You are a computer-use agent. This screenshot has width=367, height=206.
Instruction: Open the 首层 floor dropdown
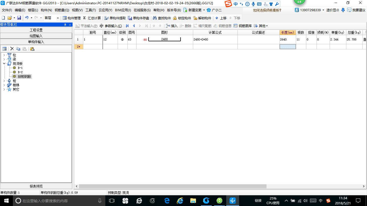pyautogui.click(x=57, y=18)
